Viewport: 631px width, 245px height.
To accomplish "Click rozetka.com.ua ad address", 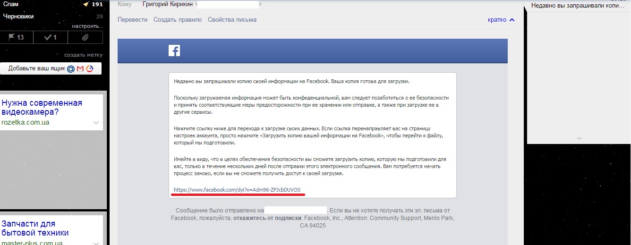I will point(25,122).
